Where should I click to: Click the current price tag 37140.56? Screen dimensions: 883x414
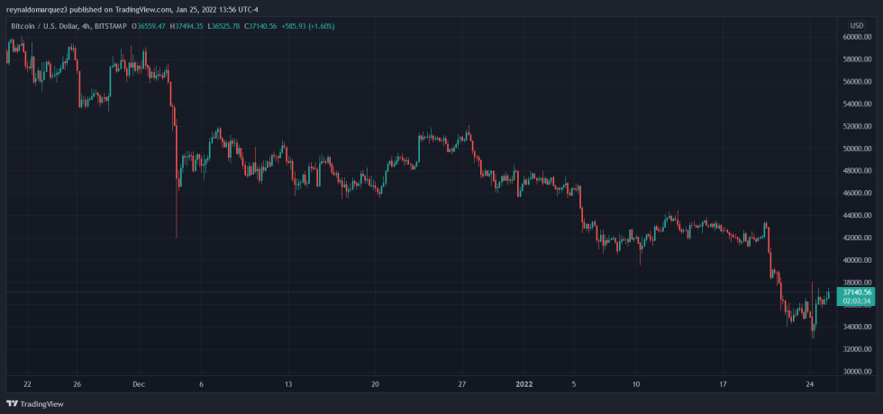pos(855,292)
